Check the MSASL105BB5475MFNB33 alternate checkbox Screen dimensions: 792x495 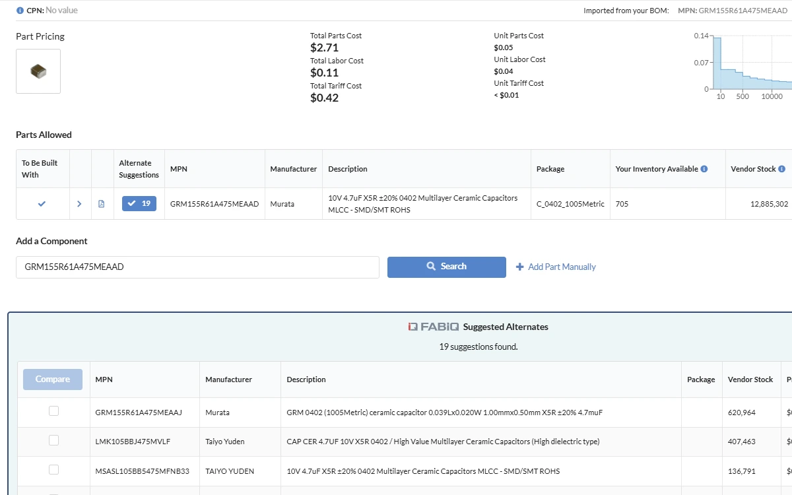(53, 470)
